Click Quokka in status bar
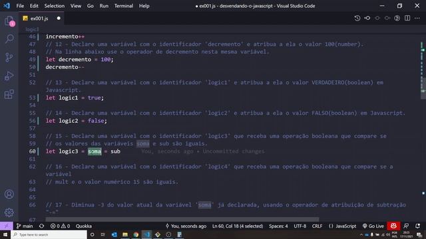Image resolution: width=426 pixels, height=239 pixels. tap(84, 226)
